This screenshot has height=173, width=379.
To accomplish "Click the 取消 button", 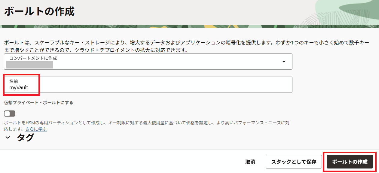I will tap(250, 162).
